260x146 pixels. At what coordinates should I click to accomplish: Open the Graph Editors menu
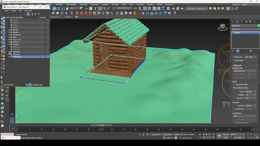click(71, 4)
